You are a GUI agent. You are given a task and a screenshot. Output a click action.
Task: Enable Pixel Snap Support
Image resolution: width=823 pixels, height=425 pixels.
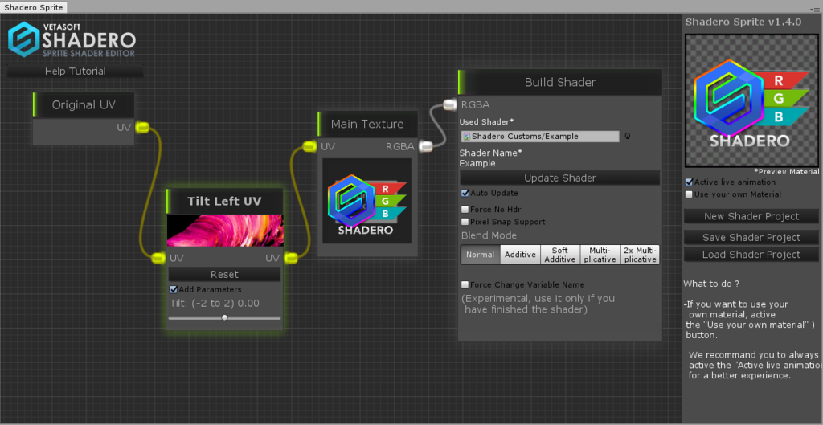465,222
